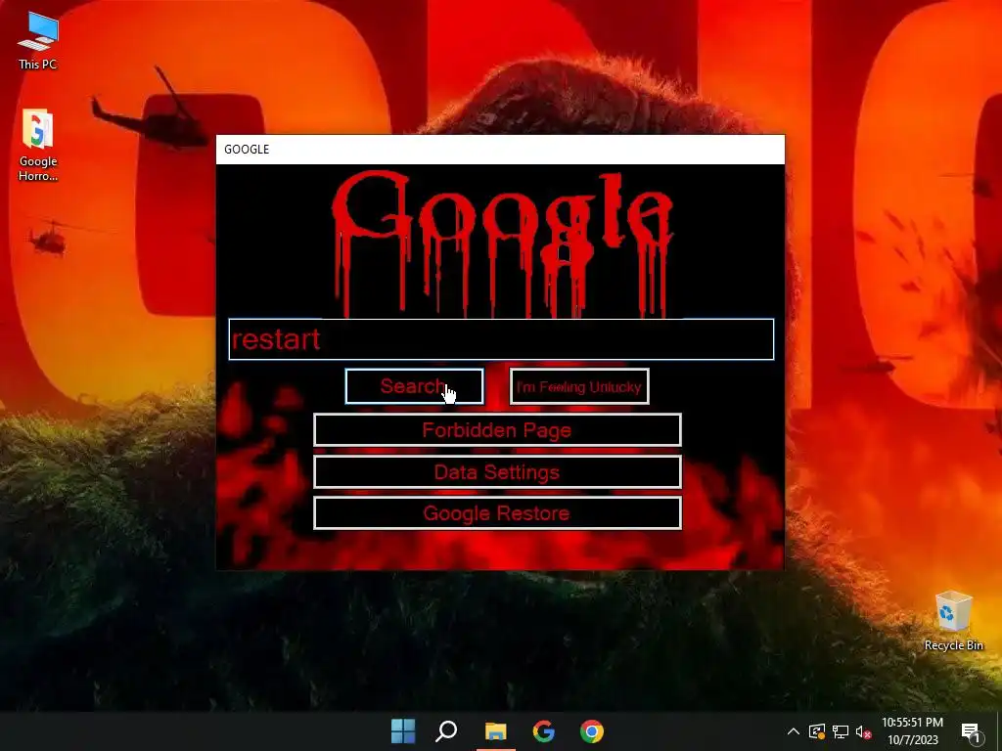
Task: Select the Google Horror desktop shortcut
Action: click(38, 146)
